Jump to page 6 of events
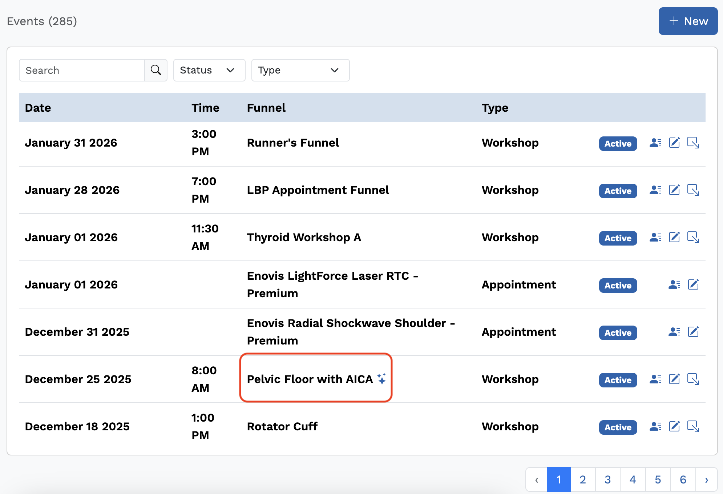The image size is (723, 494). (x=683, y=480)
